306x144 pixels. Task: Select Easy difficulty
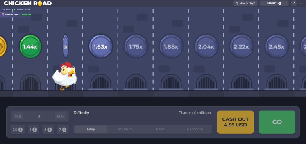pos(91,129)
